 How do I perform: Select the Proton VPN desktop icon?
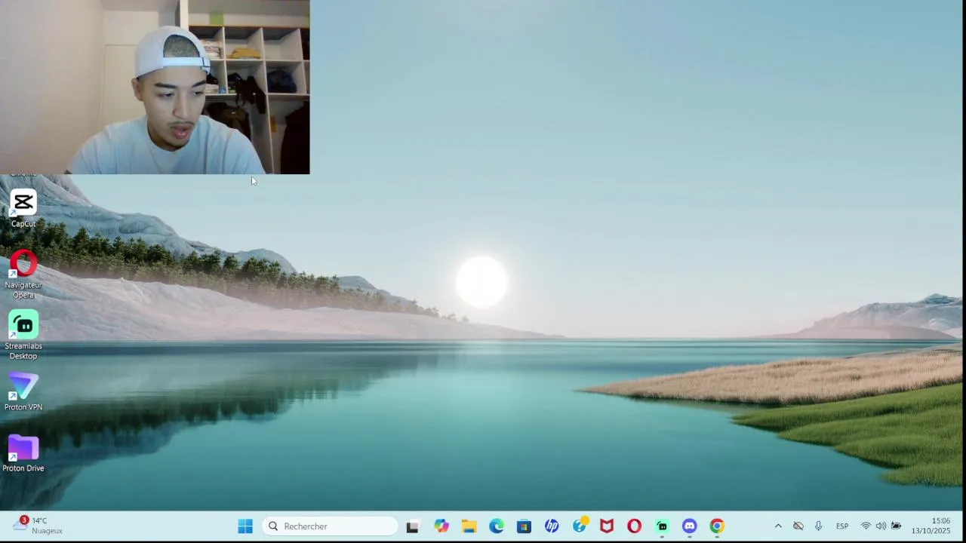pyautogui.click(x=23, y=392)
